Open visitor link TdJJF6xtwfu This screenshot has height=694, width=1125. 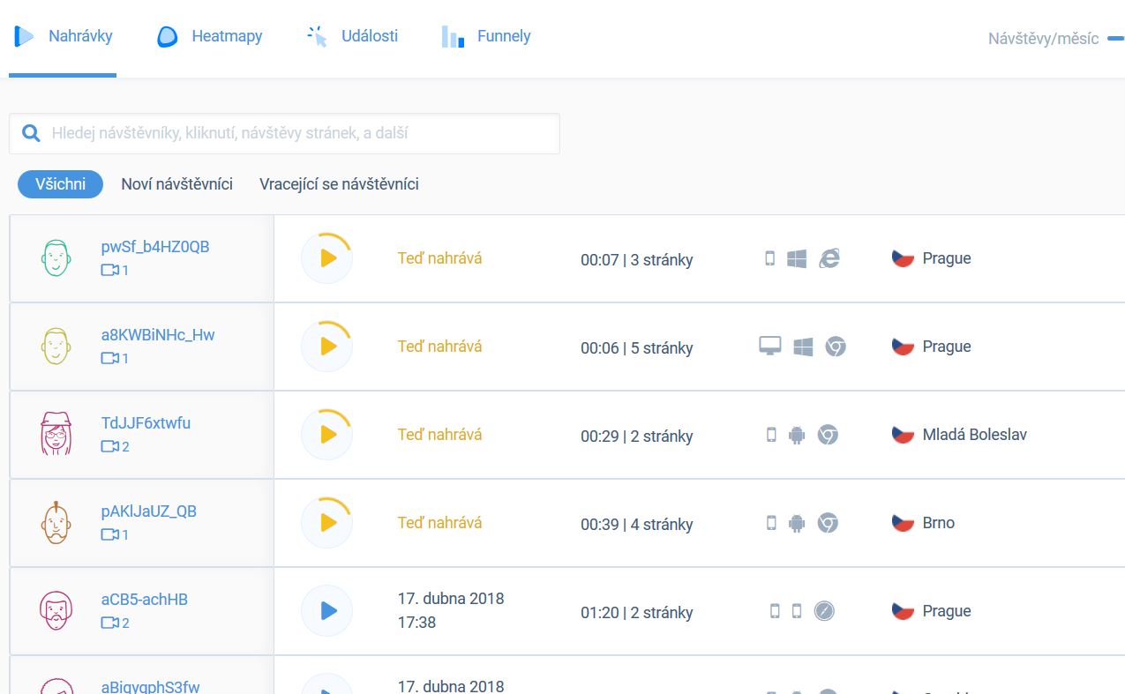click(146, 423)
